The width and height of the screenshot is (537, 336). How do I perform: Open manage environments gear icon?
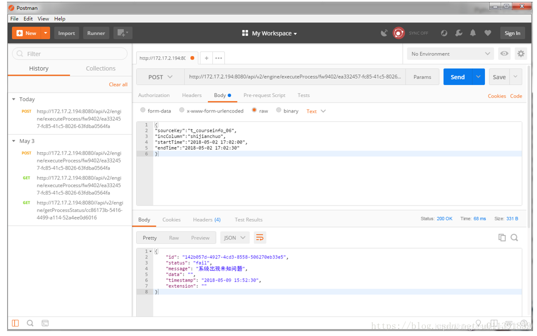(520, 53)
